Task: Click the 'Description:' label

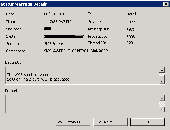Action: click(15, 62)
